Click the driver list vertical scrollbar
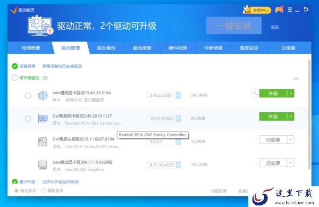This screenshot has height=207, width=319. click(309, 114)
